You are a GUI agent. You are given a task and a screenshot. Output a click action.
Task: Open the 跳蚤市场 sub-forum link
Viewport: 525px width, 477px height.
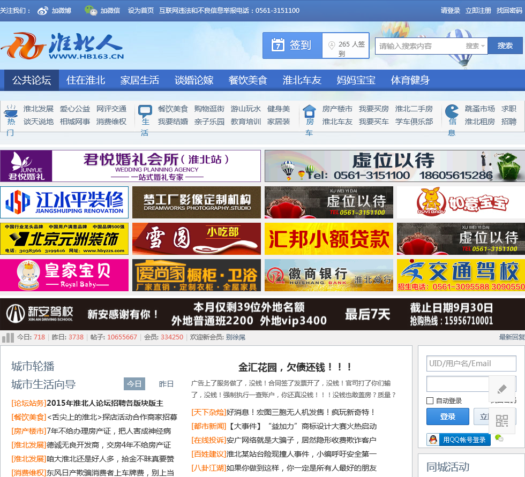480,109
